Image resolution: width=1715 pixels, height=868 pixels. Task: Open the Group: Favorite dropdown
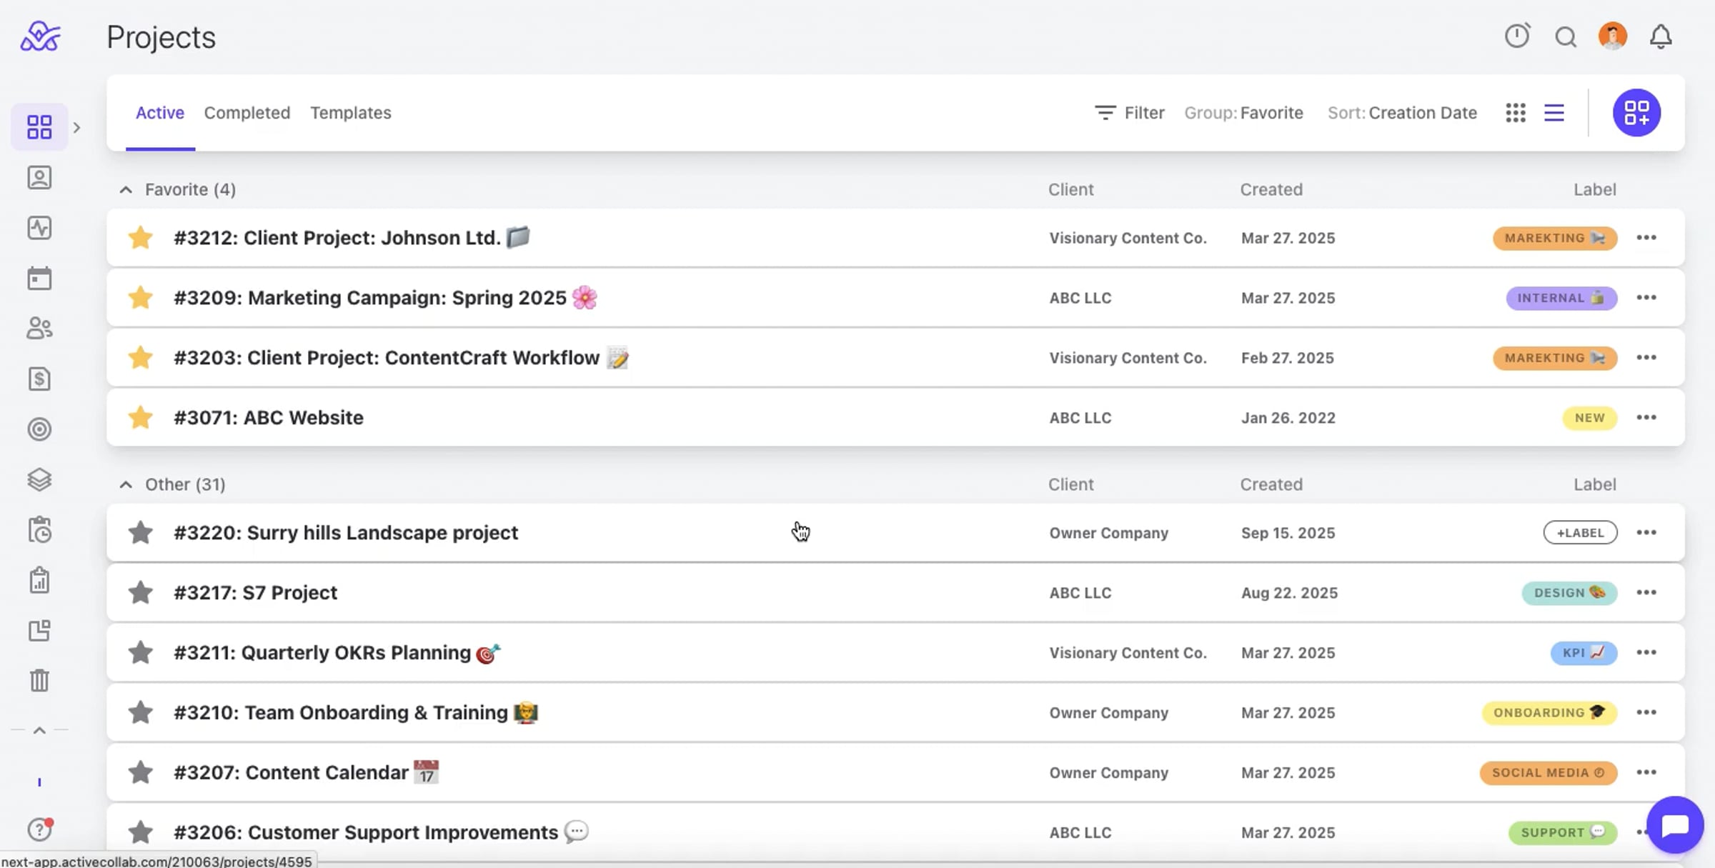coord(1243,113)
